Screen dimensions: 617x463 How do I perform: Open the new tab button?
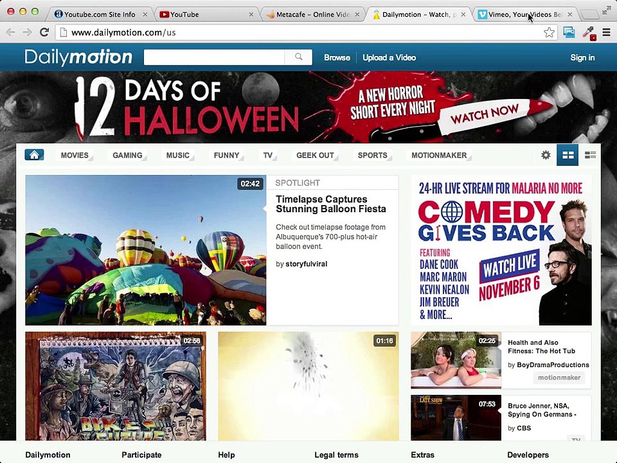click(589, 15)
